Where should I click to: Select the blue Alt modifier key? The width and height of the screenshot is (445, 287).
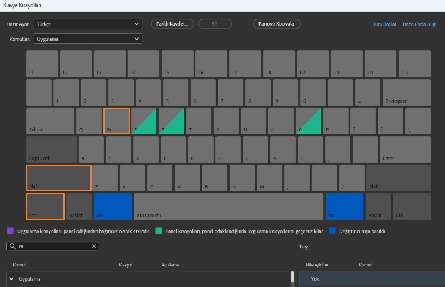click(x=112, y=206)
